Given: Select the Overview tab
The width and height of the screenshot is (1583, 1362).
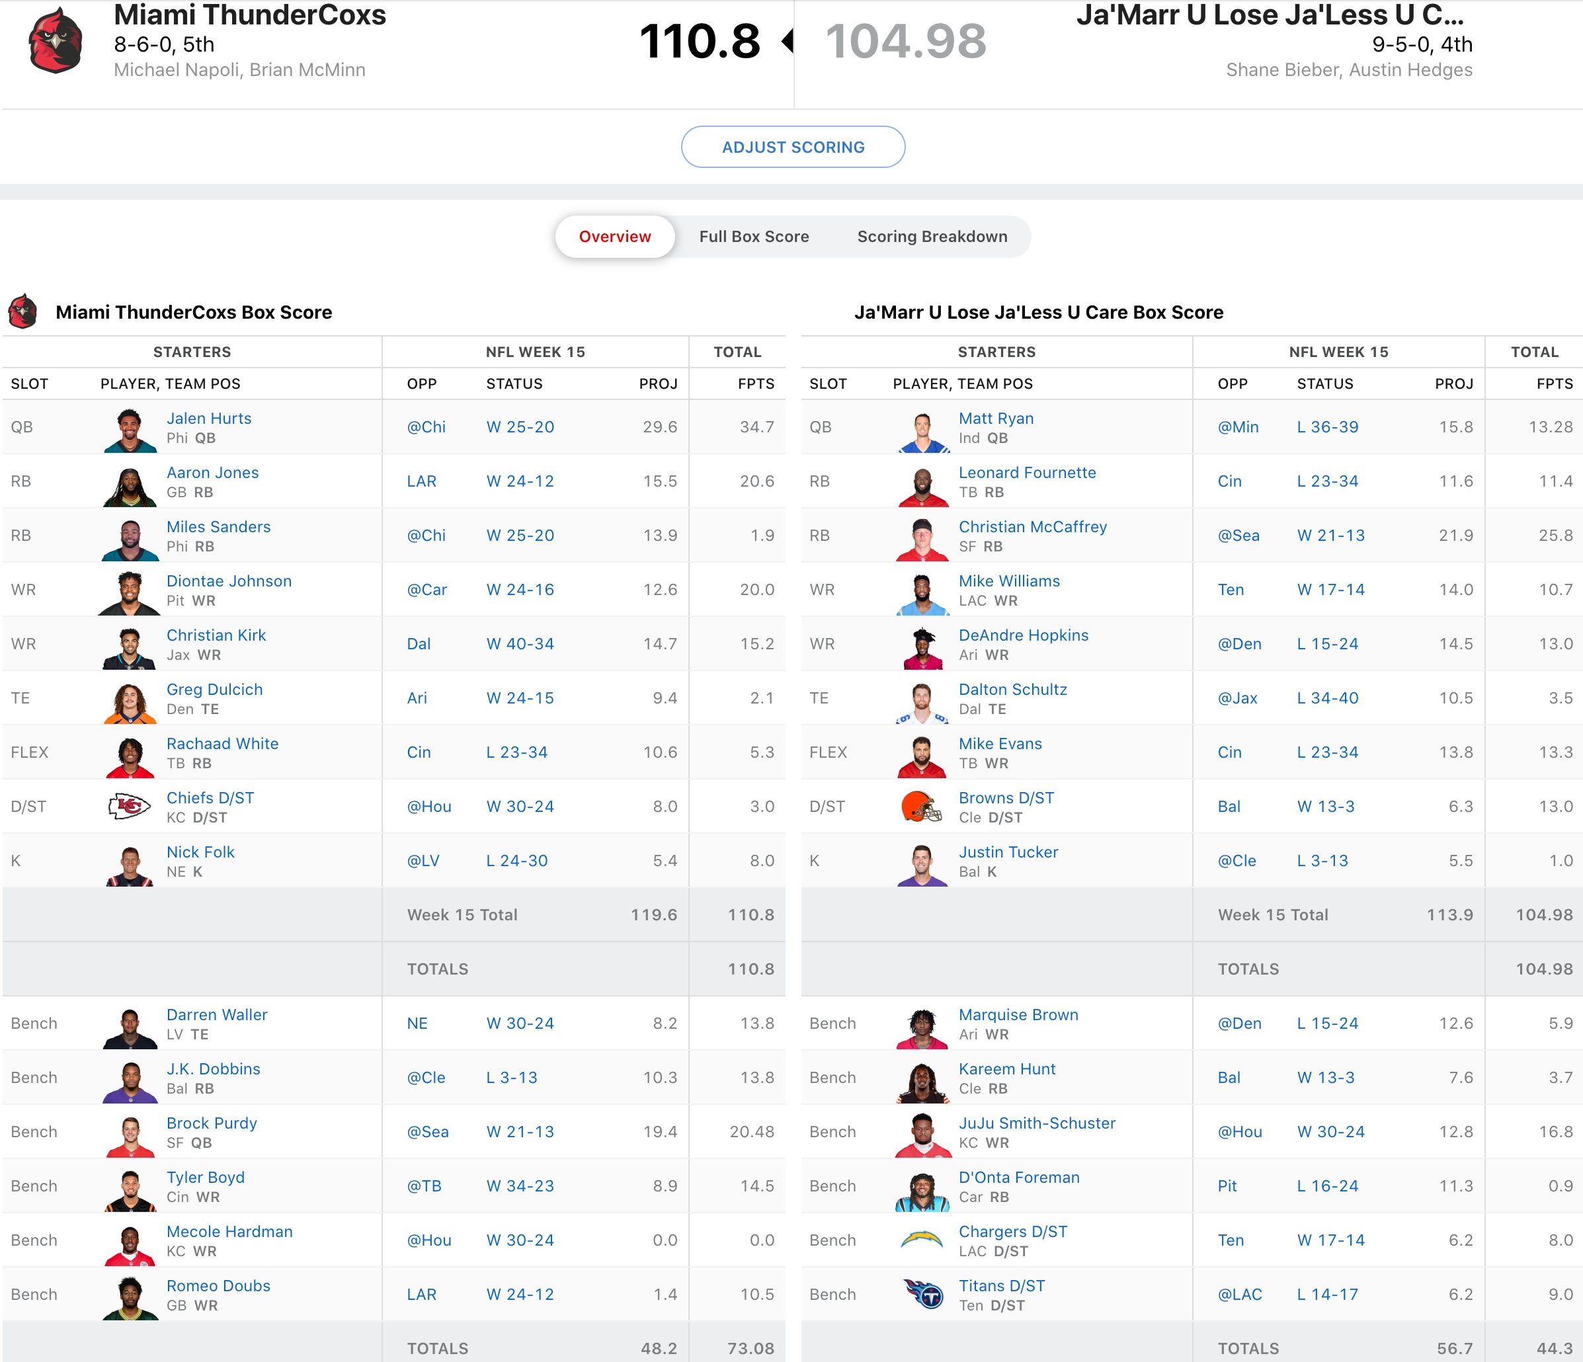Looking at the screenshot, I should [614, 237].
